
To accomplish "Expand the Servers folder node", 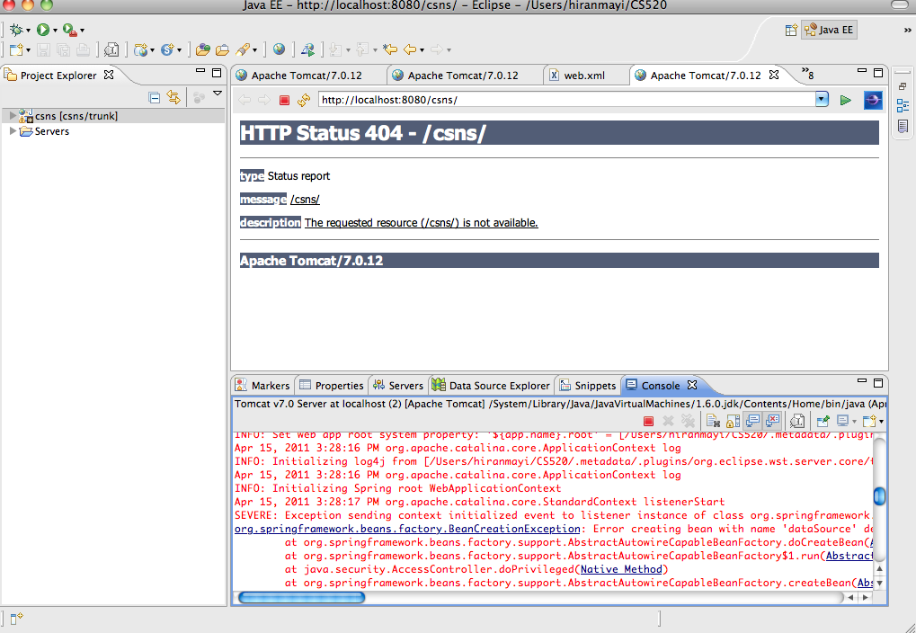I will tap(13, 132).
